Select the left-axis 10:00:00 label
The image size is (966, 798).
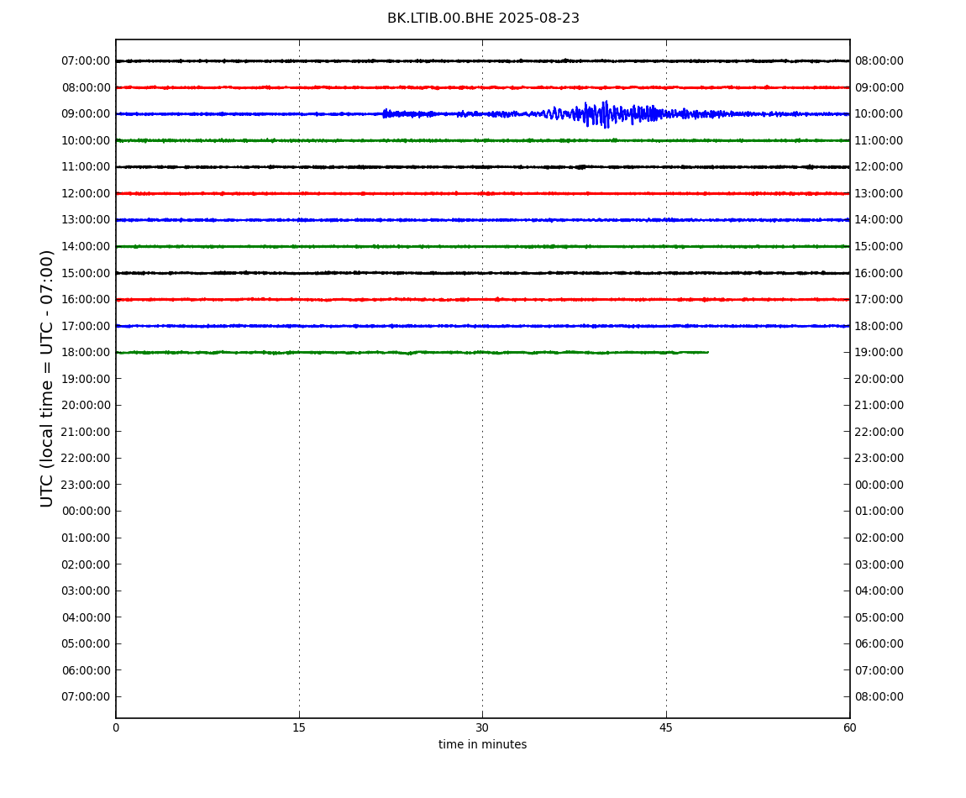coord(87,140)
